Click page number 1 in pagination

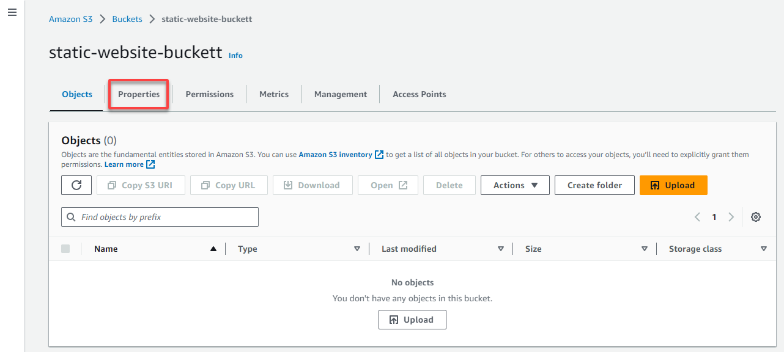714,217
